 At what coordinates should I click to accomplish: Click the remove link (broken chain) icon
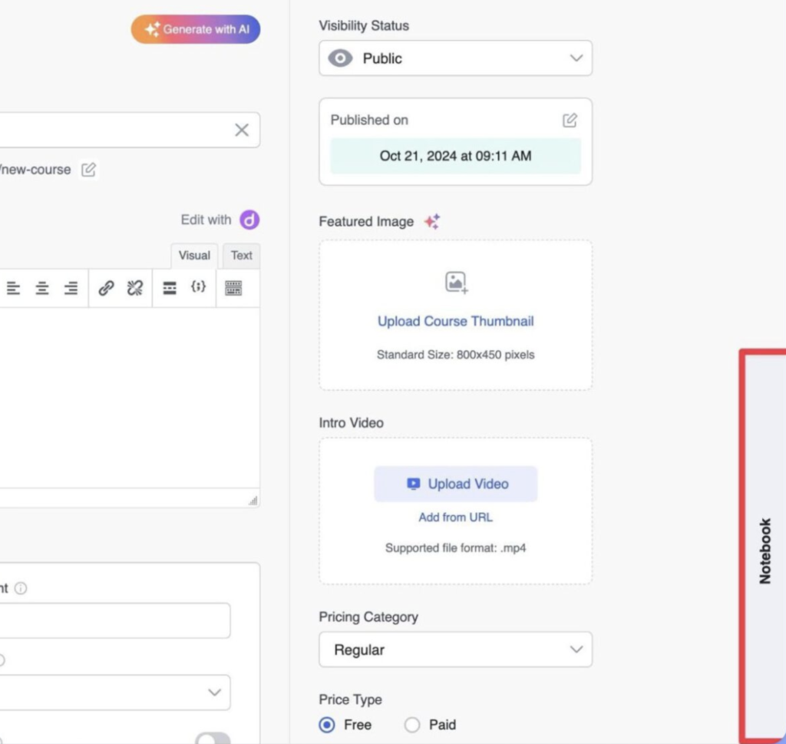coord(135,288)
